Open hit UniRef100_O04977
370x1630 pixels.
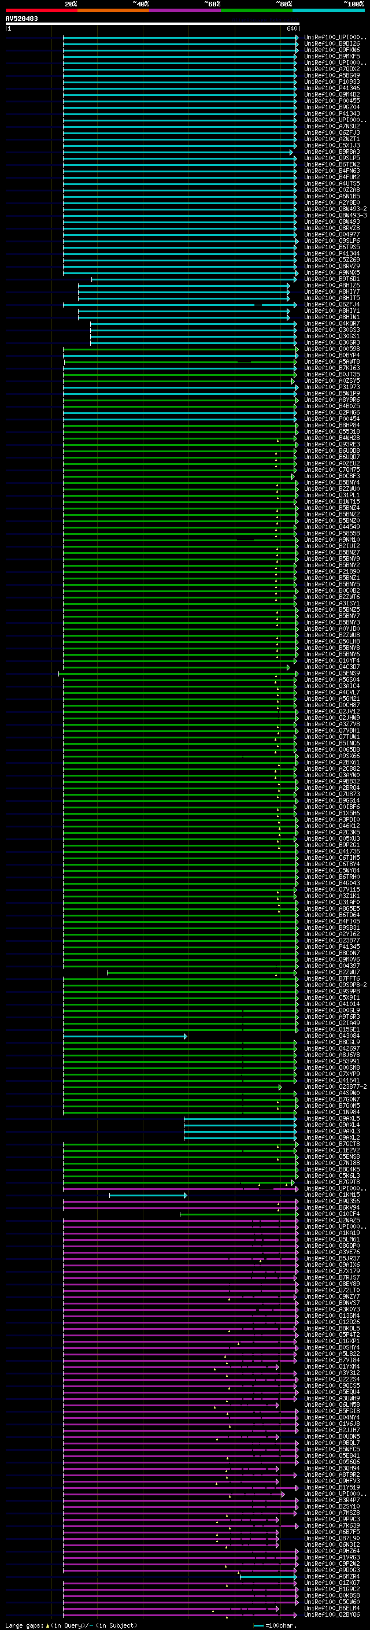click(332, 234)
